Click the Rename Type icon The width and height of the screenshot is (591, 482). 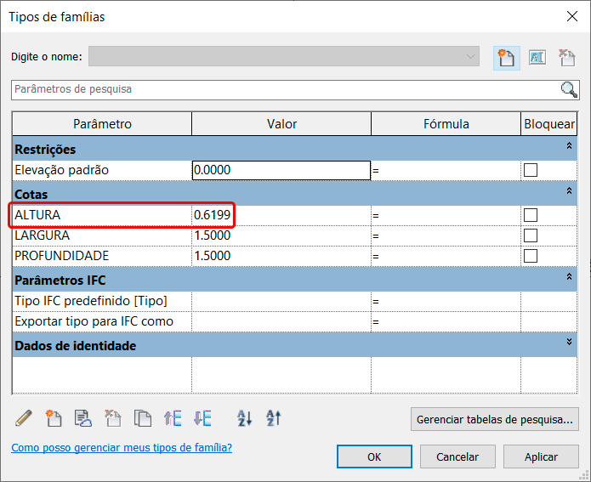[x=537, y=57]
